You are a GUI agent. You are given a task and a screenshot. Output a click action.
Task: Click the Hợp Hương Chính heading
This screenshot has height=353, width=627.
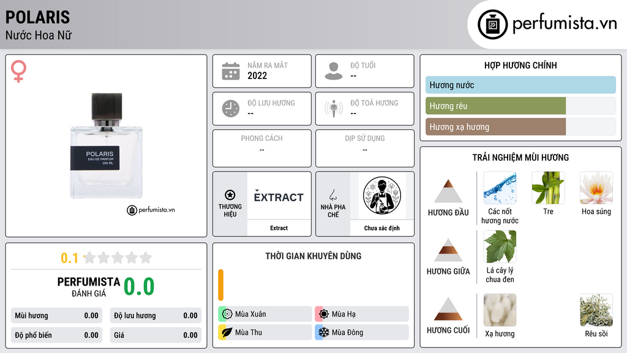(x=520, y=65)
